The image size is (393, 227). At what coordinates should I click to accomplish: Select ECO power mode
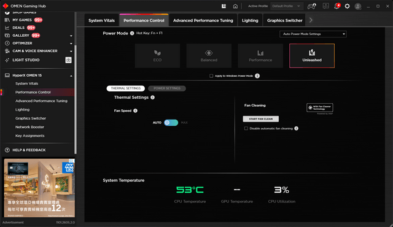point(157,56)
